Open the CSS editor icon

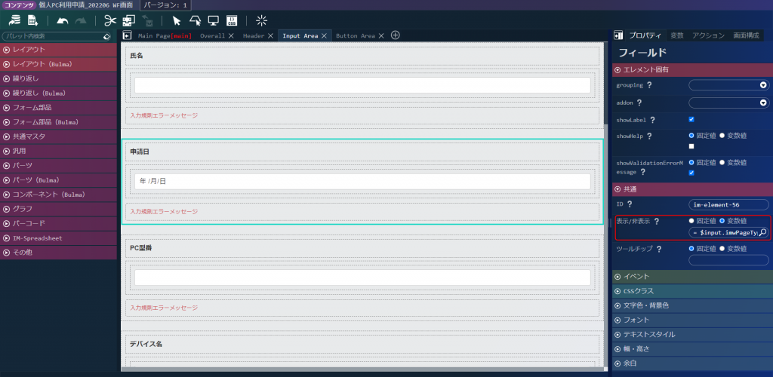click(x=231, y=20)
